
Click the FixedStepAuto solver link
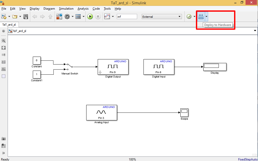248,159
